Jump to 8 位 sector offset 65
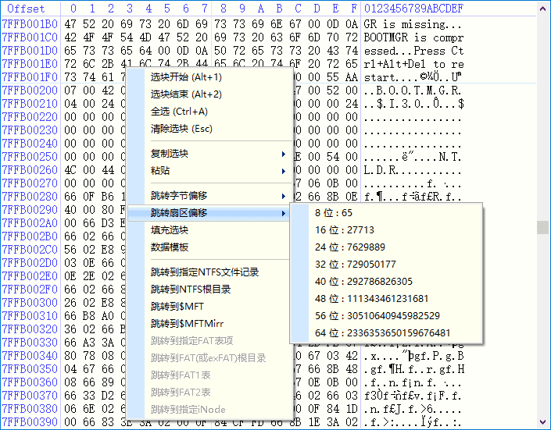 point(334,213)
